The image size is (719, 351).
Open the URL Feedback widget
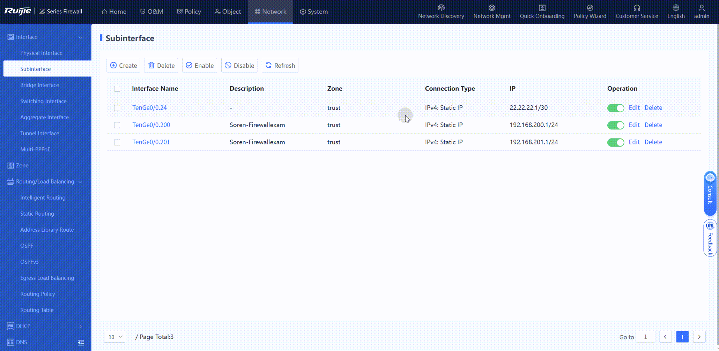[x=710, y=238]
